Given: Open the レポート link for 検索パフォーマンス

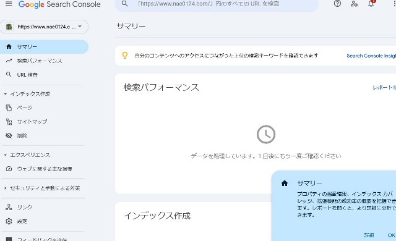Looking at the screenshot, I should click(x=384, y=88).
